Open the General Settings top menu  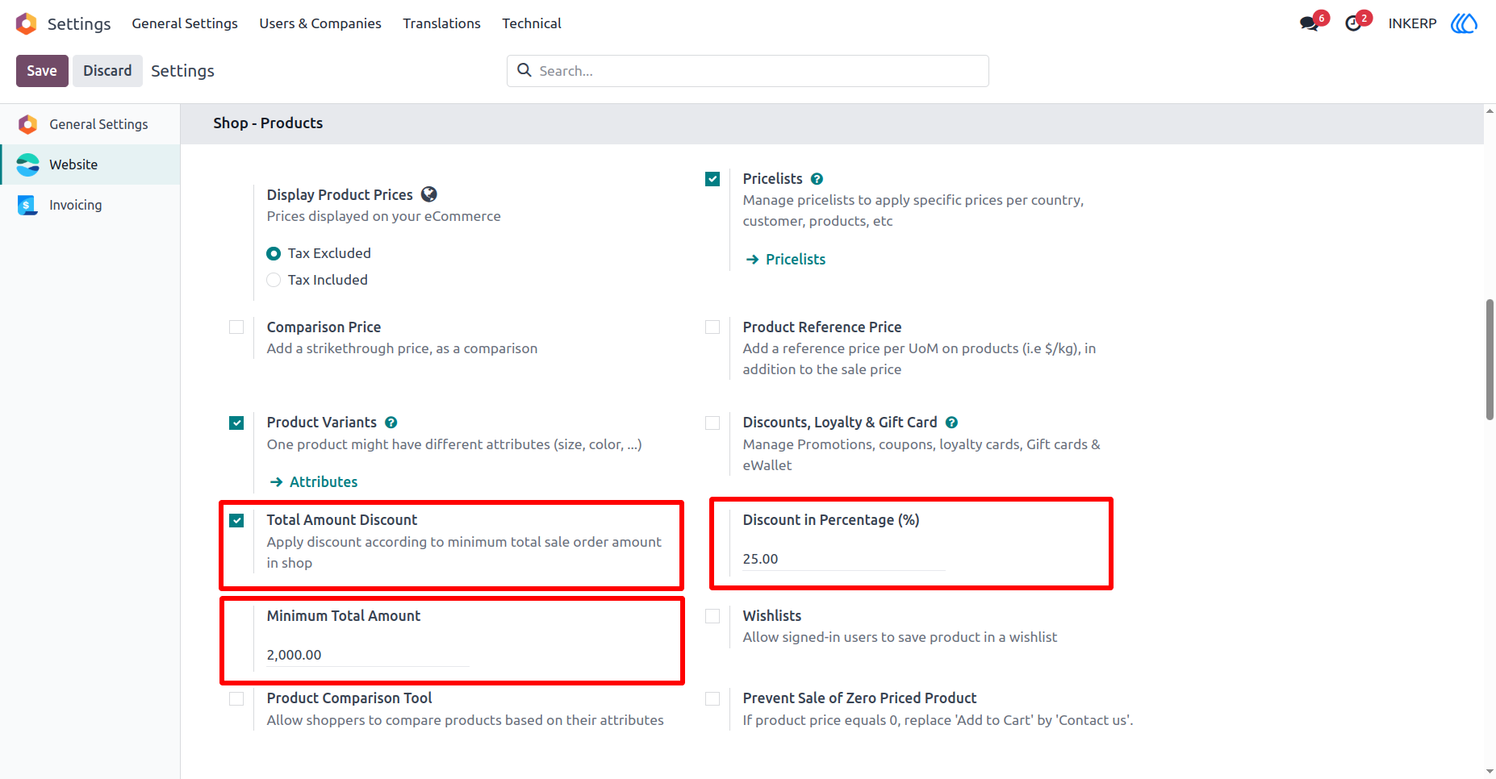coord(185,23)
